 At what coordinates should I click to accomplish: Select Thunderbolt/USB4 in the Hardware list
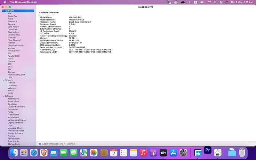(x=16, y=75)
